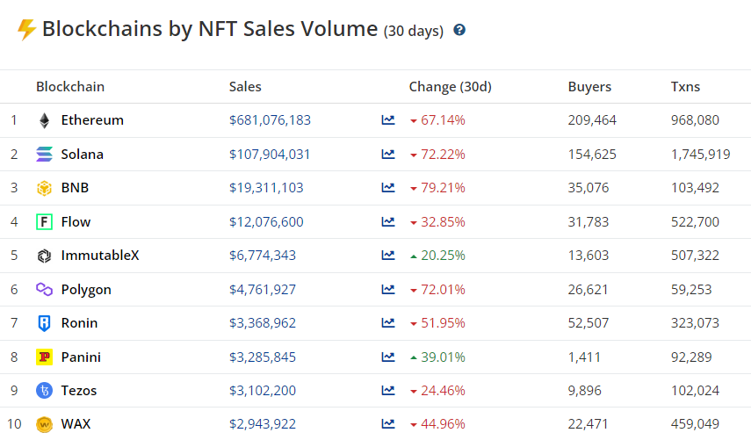Click Ethereum sales amount $681,076,183
The height and width of the screenshot is (440, 751).
click(270, 120)
